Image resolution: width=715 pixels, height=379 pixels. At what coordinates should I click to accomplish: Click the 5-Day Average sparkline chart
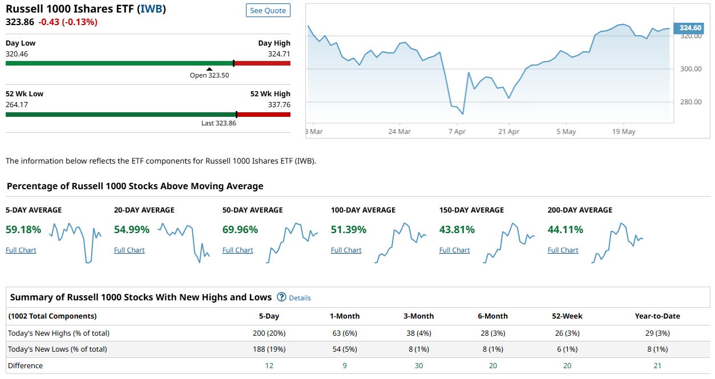tap(75, 243)
